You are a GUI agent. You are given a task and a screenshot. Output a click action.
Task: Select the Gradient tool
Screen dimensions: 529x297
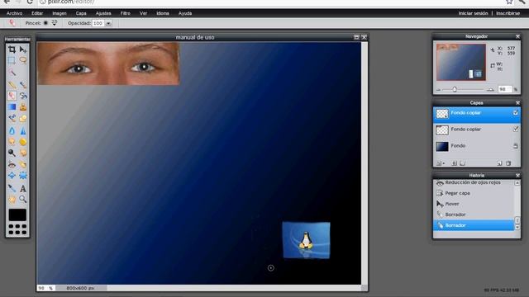click(x=12, y=107)
